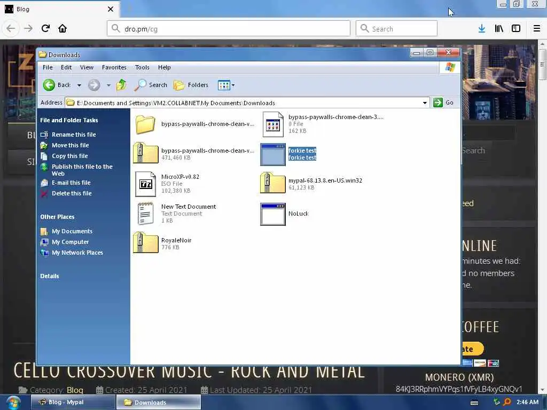Open the Favorites menu

pyautogui.click(x=114, y=67)
